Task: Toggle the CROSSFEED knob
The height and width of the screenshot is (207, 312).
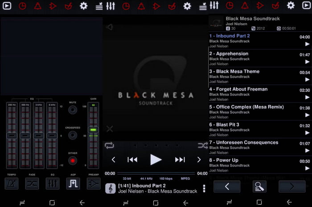Action: [73, 135]
